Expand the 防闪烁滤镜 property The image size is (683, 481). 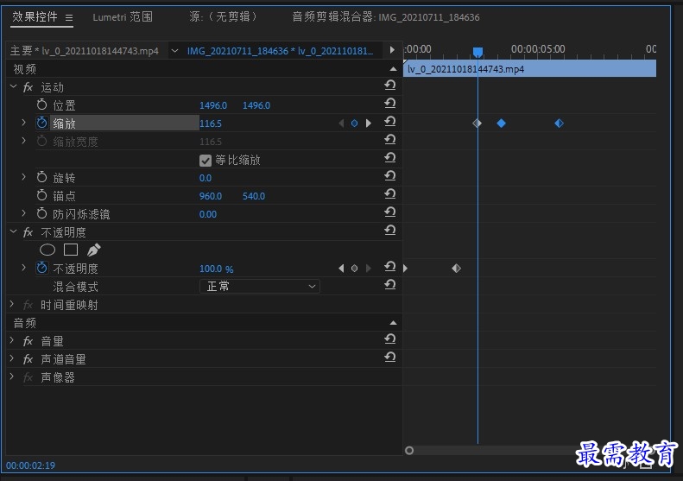coord(24,213)
